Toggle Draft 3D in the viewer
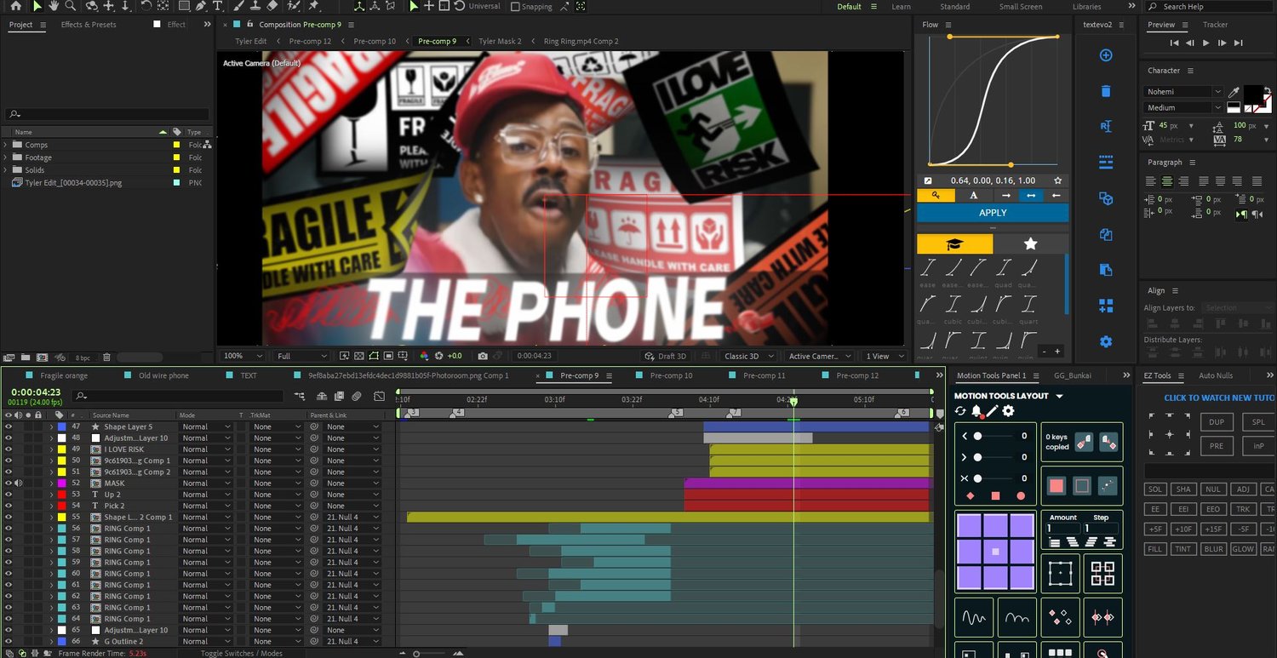1277x658 pixels. [x=666, y=356]
